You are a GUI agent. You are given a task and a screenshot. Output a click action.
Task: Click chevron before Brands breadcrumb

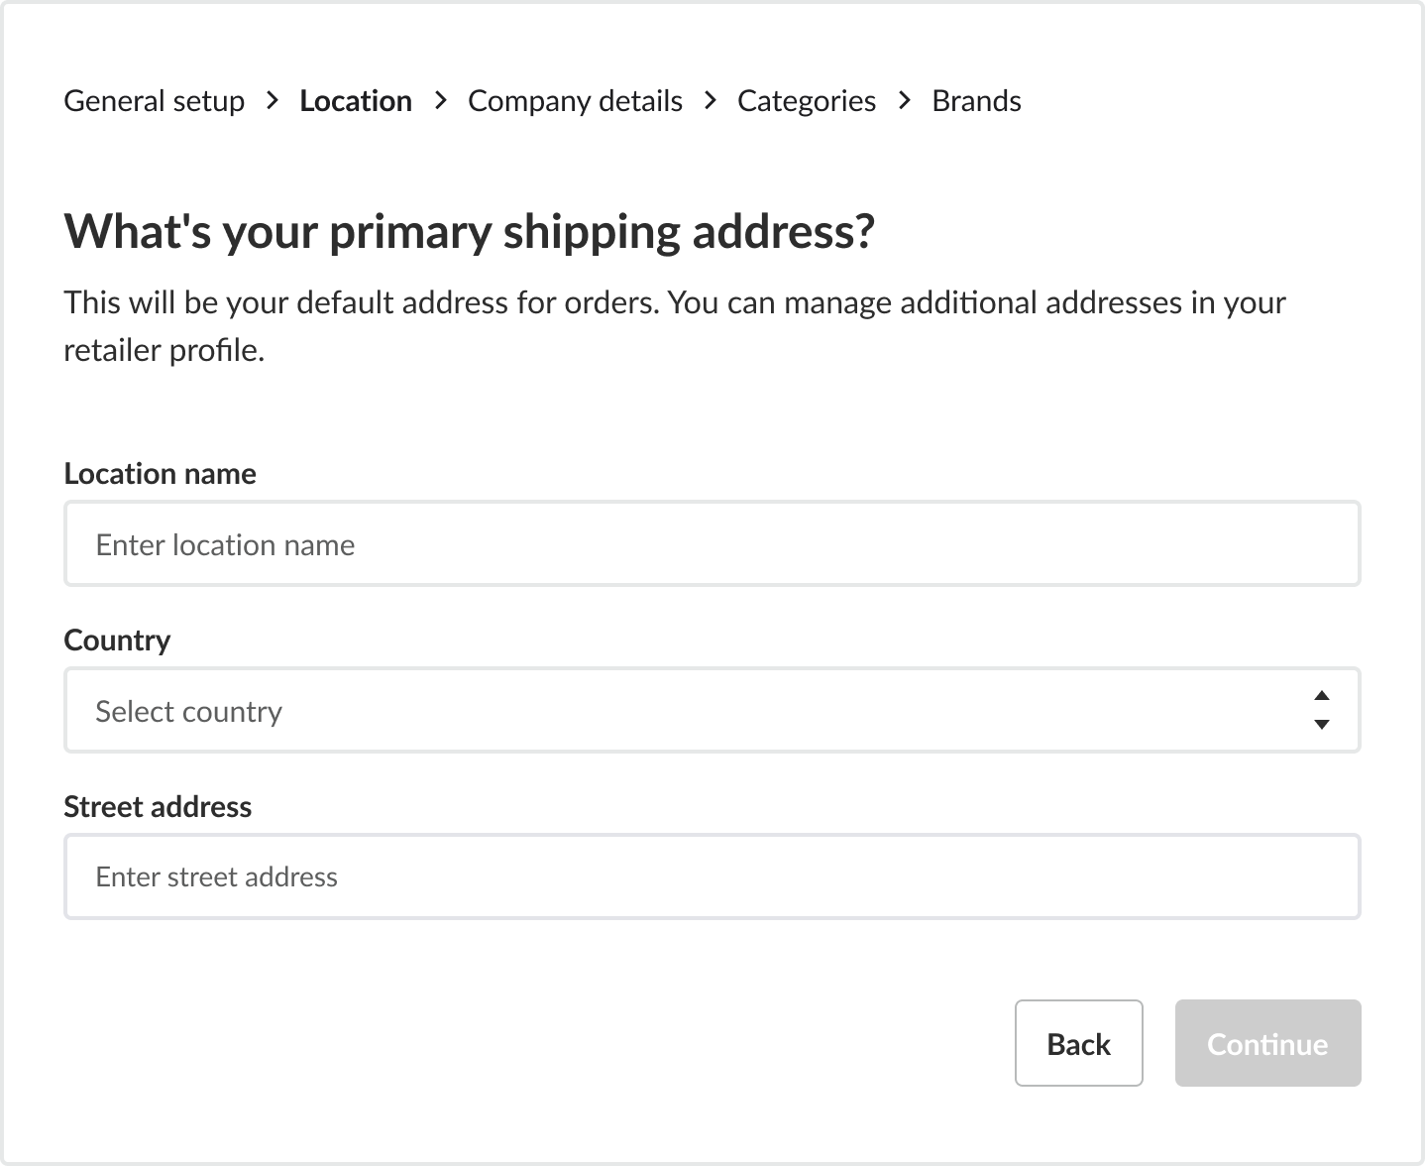click(x=905, y=101)
